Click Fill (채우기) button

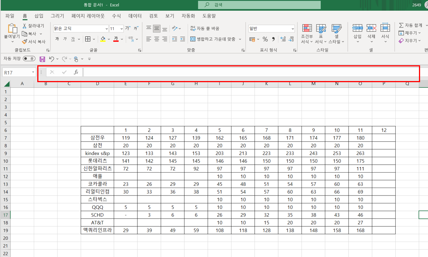click(408, 33)
